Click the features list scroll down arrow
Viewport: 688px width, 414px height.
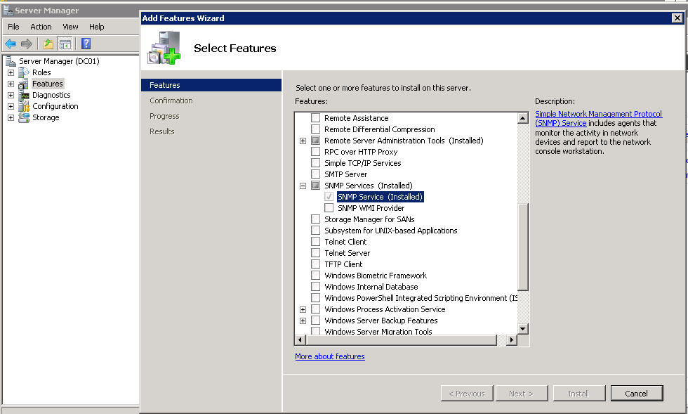[x=522, y=329]
